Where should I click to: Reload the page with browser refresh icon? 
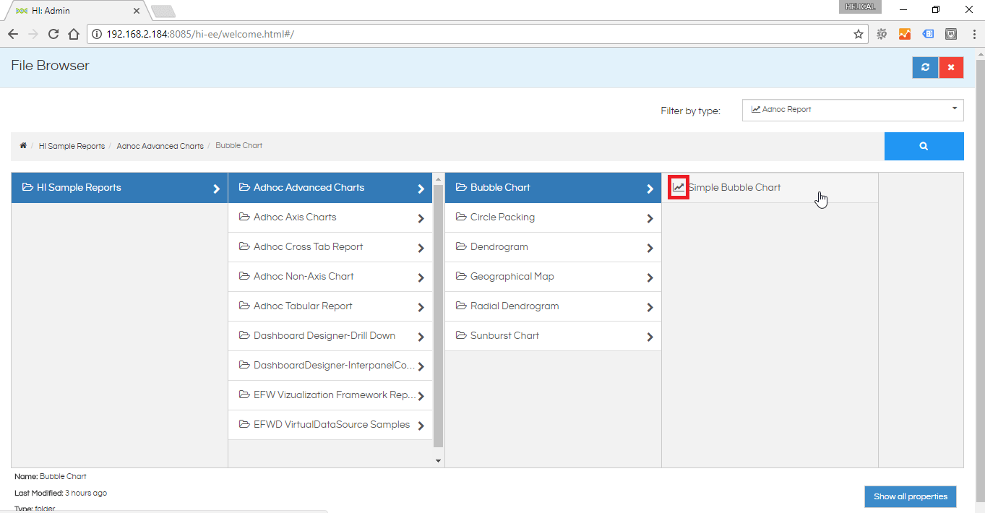tap(53, 34)
